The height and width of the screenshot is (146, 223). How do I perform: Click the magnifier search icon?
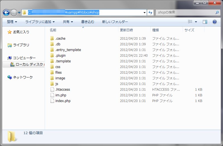[x=217, y=12]
